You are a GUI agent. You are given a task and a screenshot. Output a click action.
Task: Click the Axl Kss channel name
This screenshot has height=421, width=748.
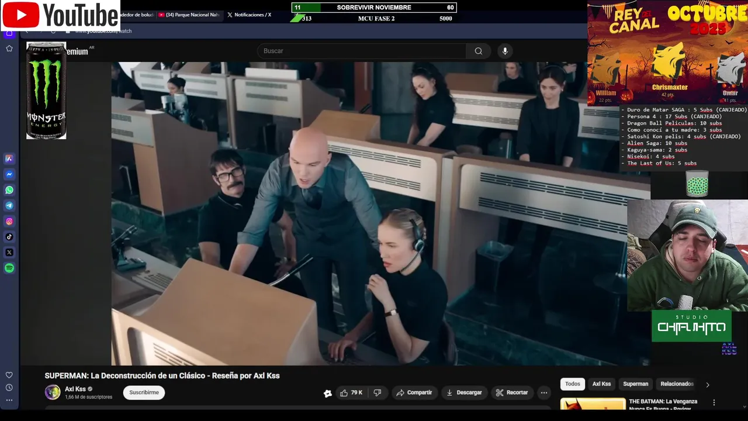pos(75,389)
